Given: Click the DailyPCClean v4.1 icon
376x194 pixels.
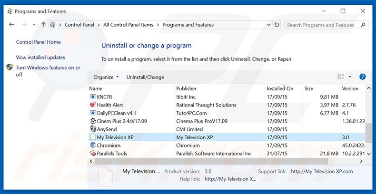Looking at the screenshot, I should coord(92,113).
